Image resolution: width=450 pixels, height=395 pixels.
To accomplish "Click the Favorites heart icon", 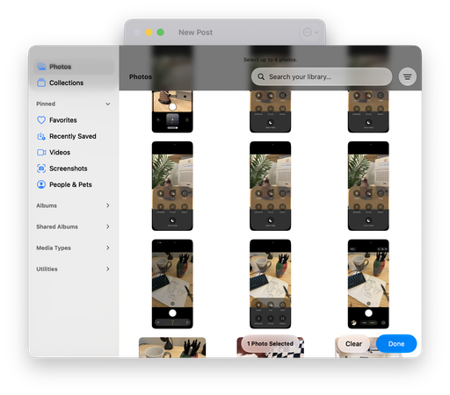I will pos(41,120).
